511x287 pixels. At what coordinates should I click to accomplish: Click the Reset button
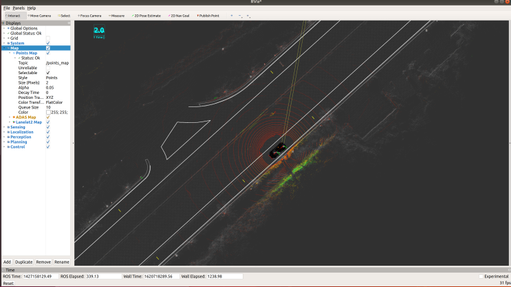tap(8, 284)
